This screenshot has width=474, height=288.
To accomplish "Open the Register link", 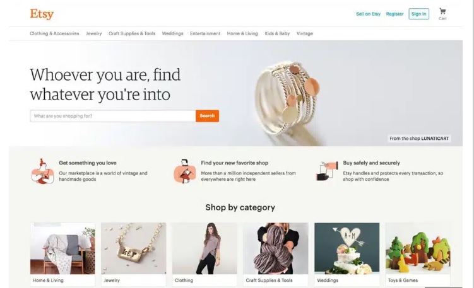I will 394,14.
